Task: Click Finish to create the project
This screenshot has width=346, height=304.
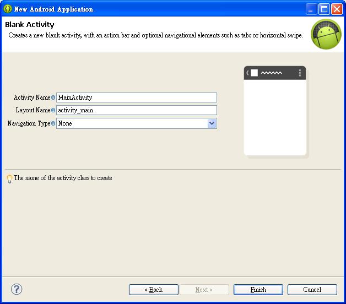Action: click(258, 290)
